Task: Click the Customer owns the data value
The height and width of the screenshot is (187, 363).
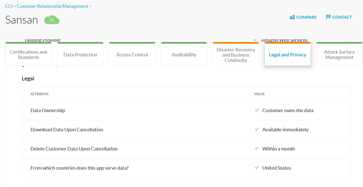Action: point(288,111)
